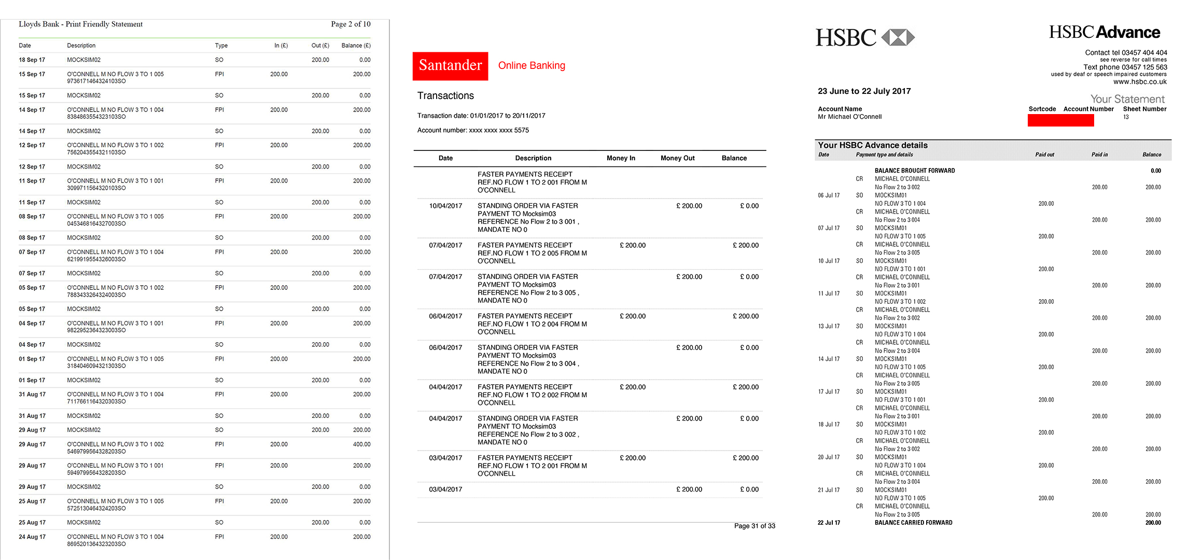Click 'Page 2 of 10' on Lloyds statement

coord(351,24)
